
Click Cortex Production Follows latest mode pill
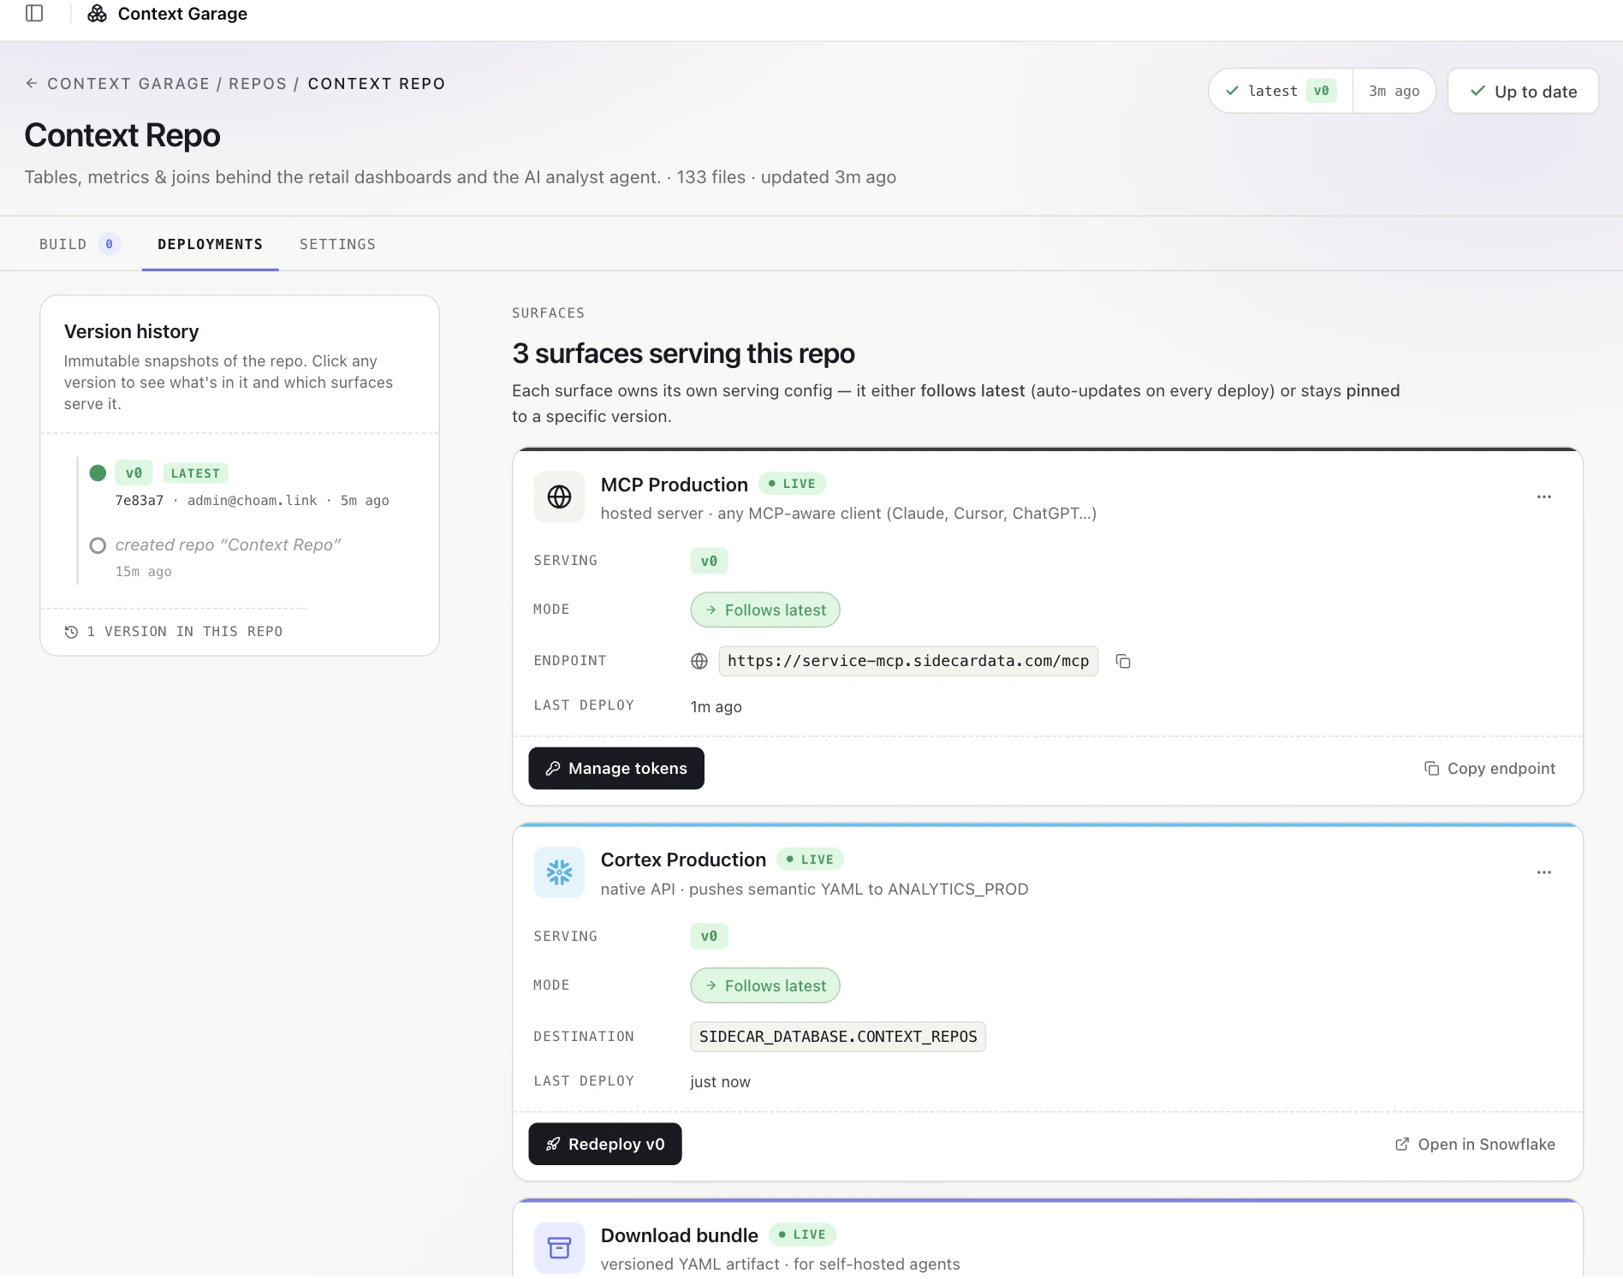(x=765, y=986)
